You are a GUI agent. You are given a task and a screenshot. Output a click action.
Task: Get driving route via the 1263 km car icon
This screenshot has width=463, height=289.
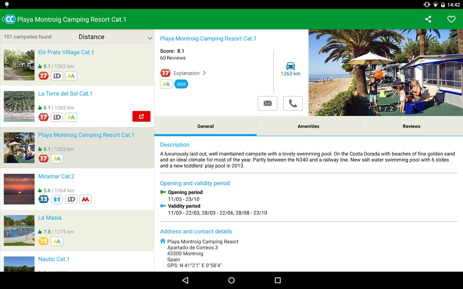click(290, 69)
